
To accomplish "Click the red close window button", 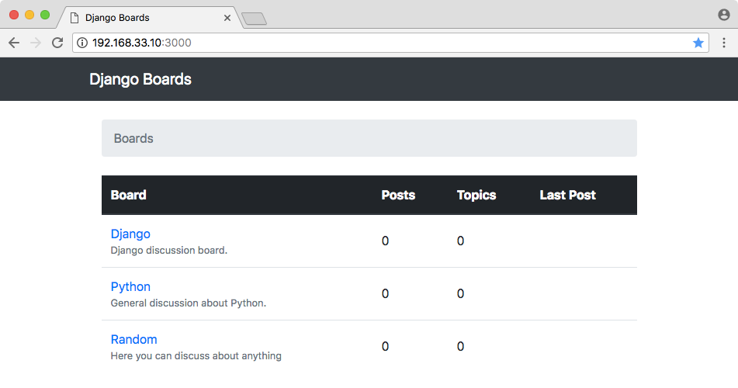I will coord(14,15).
